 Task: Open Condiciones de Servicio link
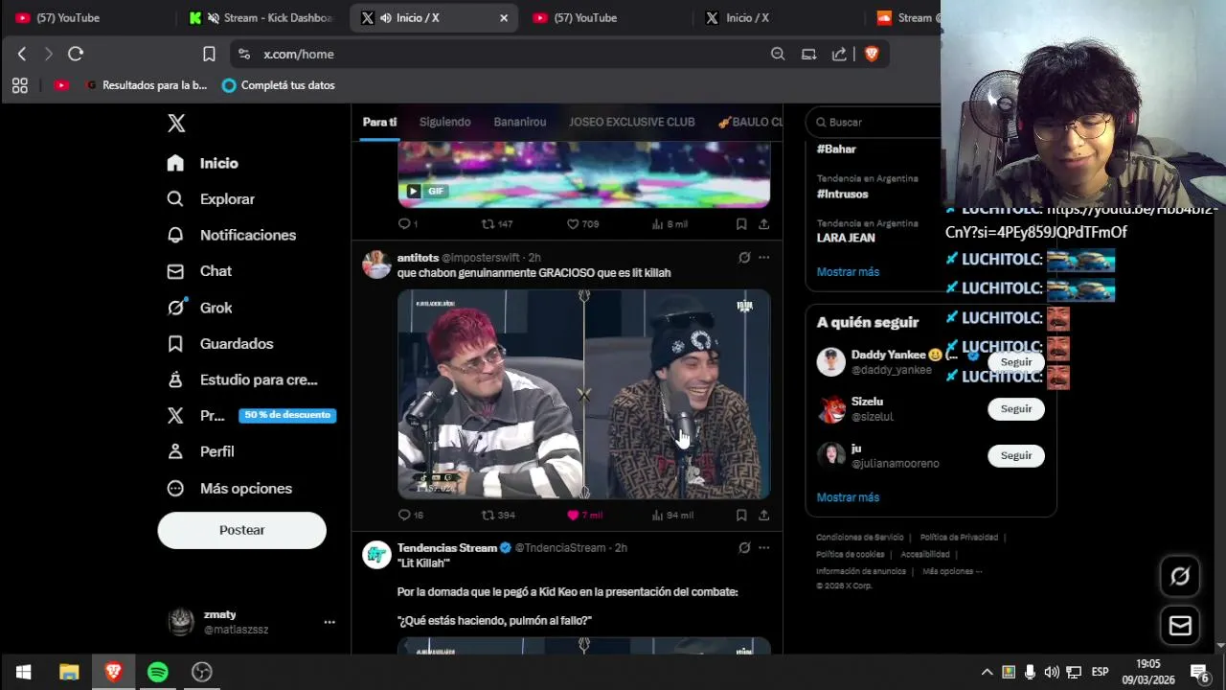coord(859,538)
